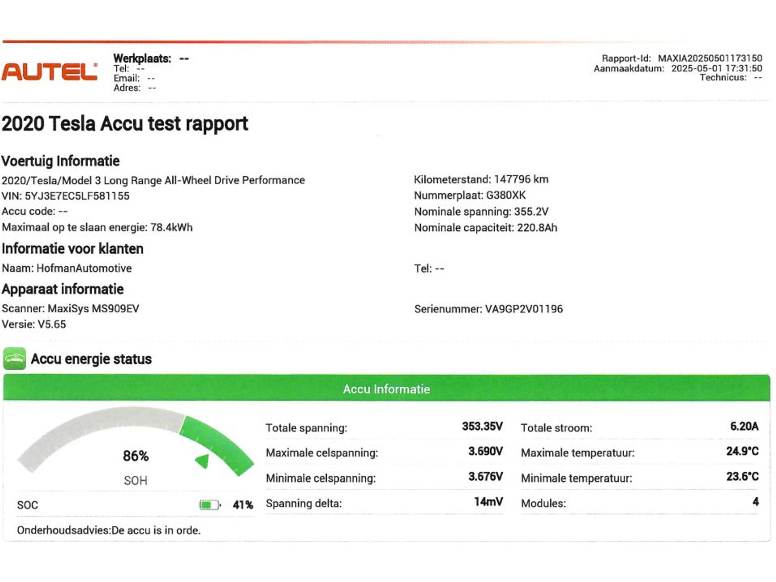
Task: Click the Maximale temperatuur 24.9°C value
Action: (x=742, y=451)
